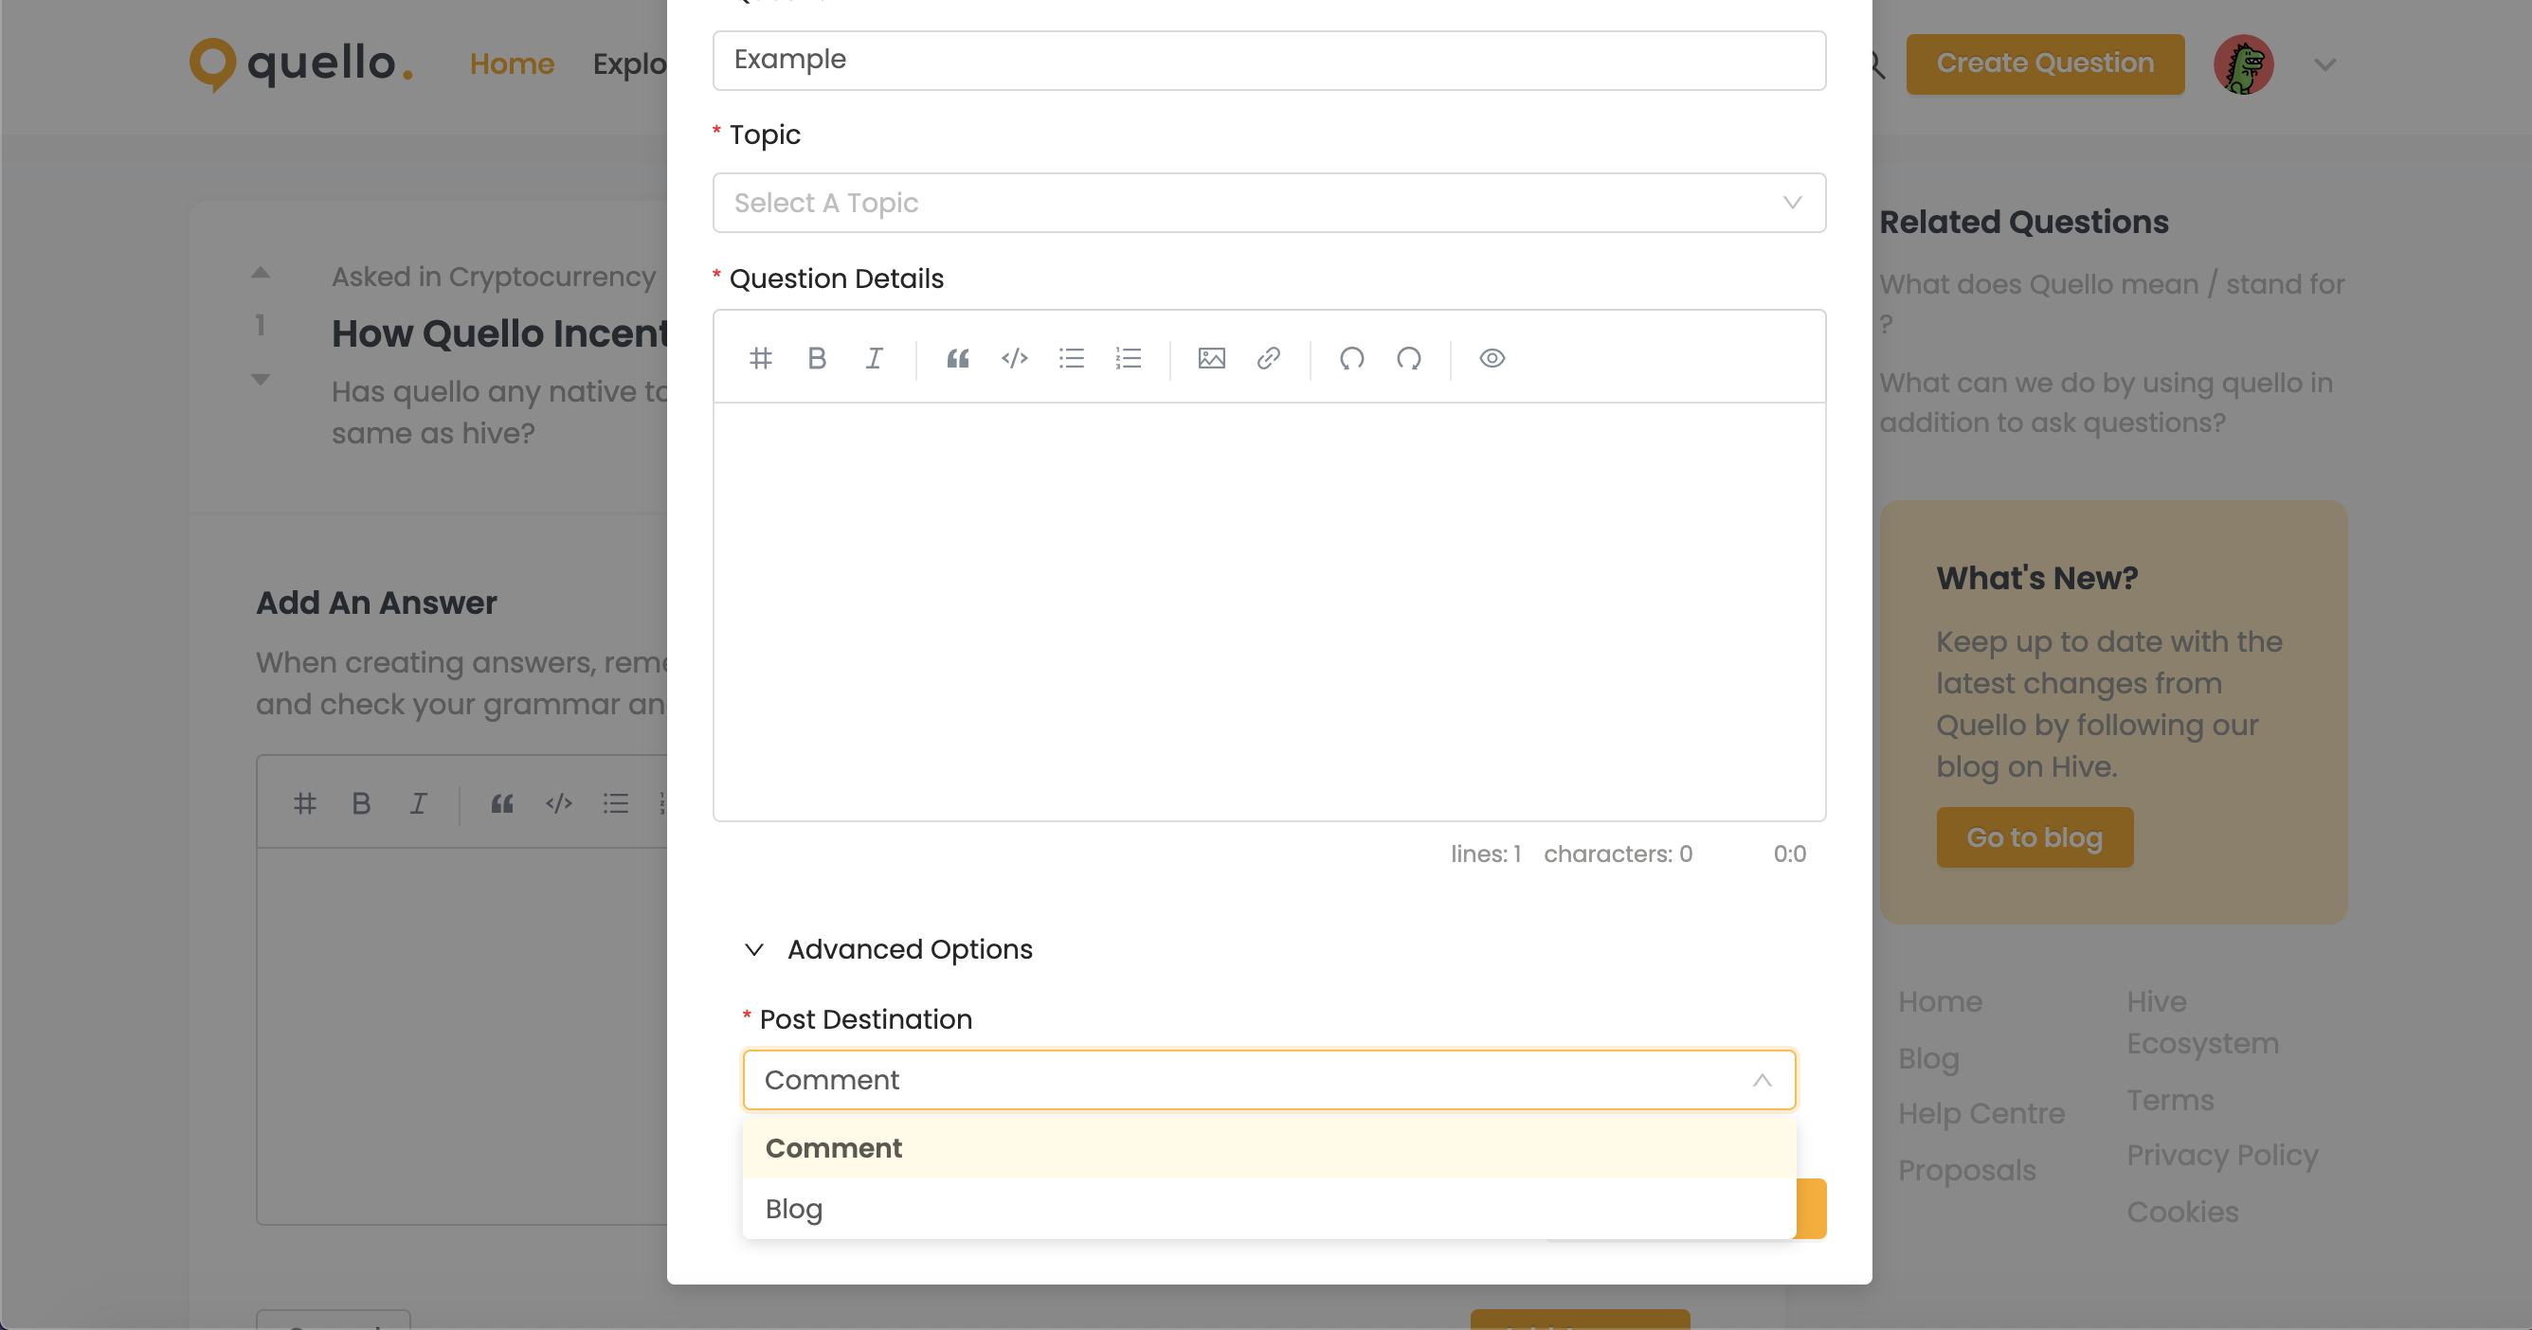Open related question about using quello
Image resolution: width=2532 pixels, height=1330 pixels.
coord(2106,403)
